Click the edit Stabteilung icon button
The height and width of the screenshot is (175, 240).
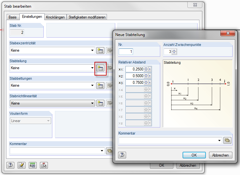coord(109,68)
